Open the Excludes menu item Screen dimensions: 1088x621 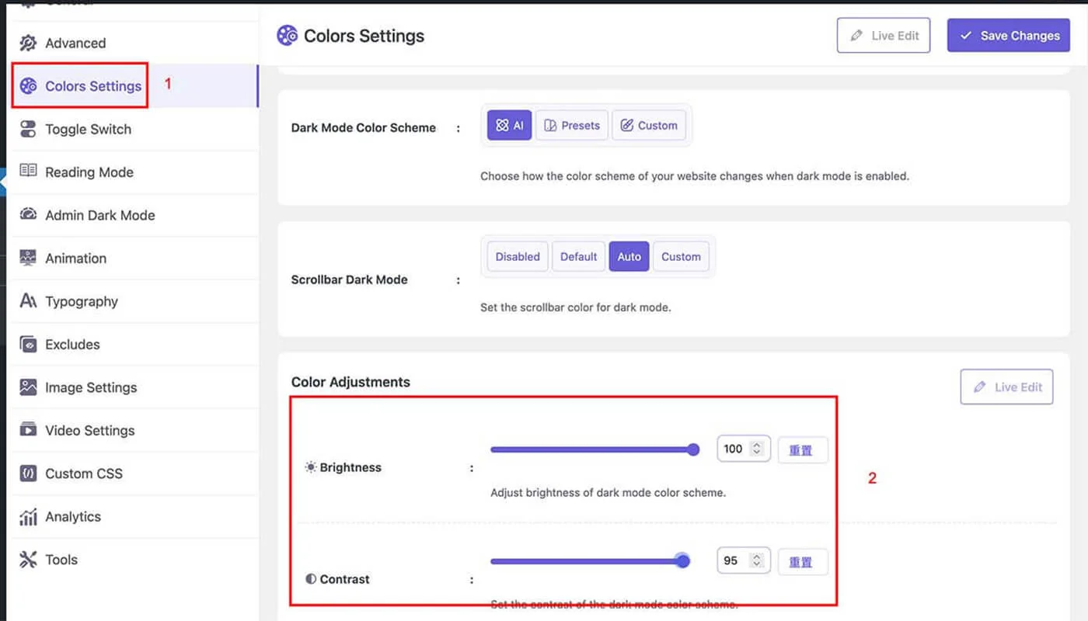click(x=72, y=345)
